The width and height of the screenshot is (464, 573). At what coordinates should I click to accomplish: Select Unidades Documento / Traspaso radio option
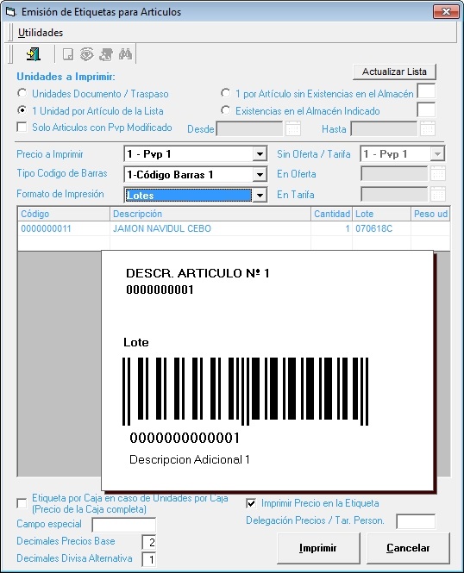(x=22, y=93)
